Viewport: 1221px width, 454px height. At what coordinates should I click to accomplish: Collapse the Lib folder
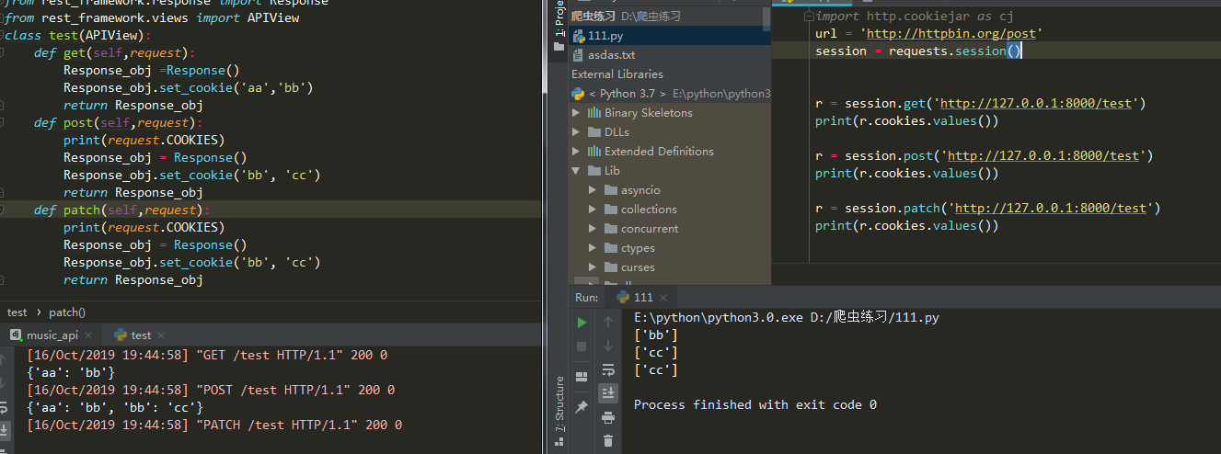tap(577, 171)
